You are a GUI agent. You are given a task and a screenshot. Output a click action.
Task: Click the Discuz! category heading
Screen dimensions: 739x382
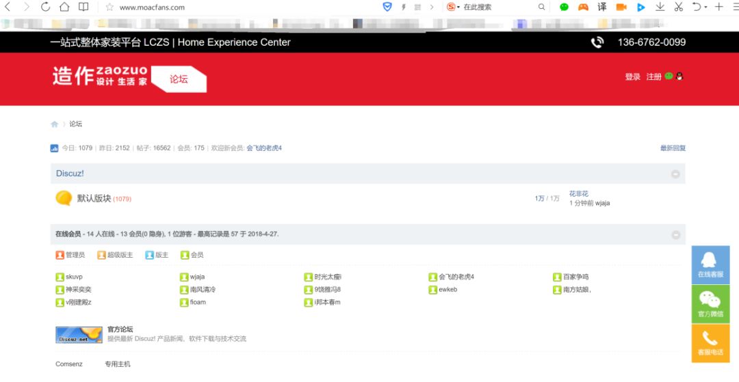tap(70, 174)
